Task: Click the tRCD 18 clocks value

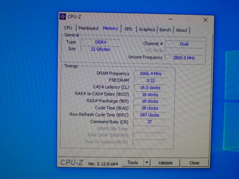Action: (x=150, y=94)
